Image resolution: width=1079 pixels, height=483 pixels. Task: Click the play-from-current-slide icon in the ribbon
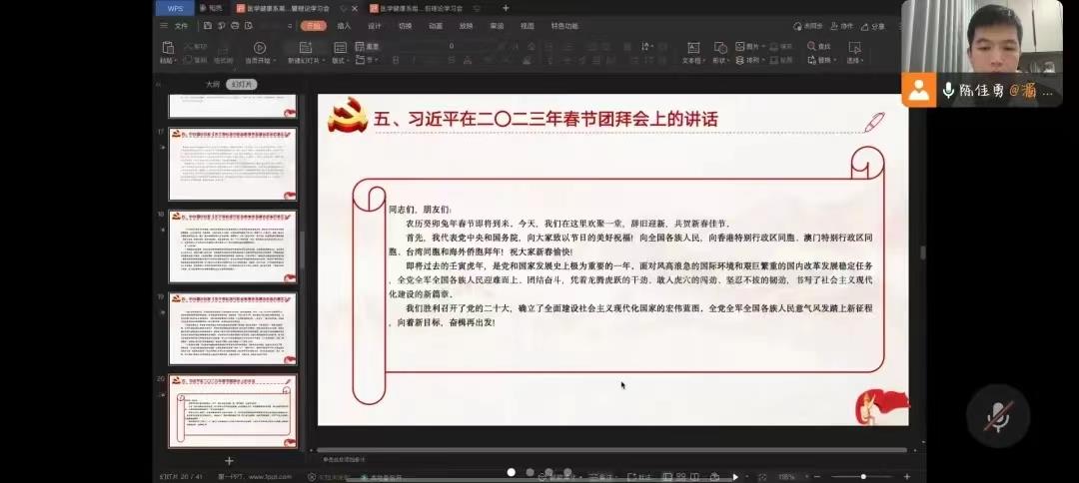pos(259,48)
